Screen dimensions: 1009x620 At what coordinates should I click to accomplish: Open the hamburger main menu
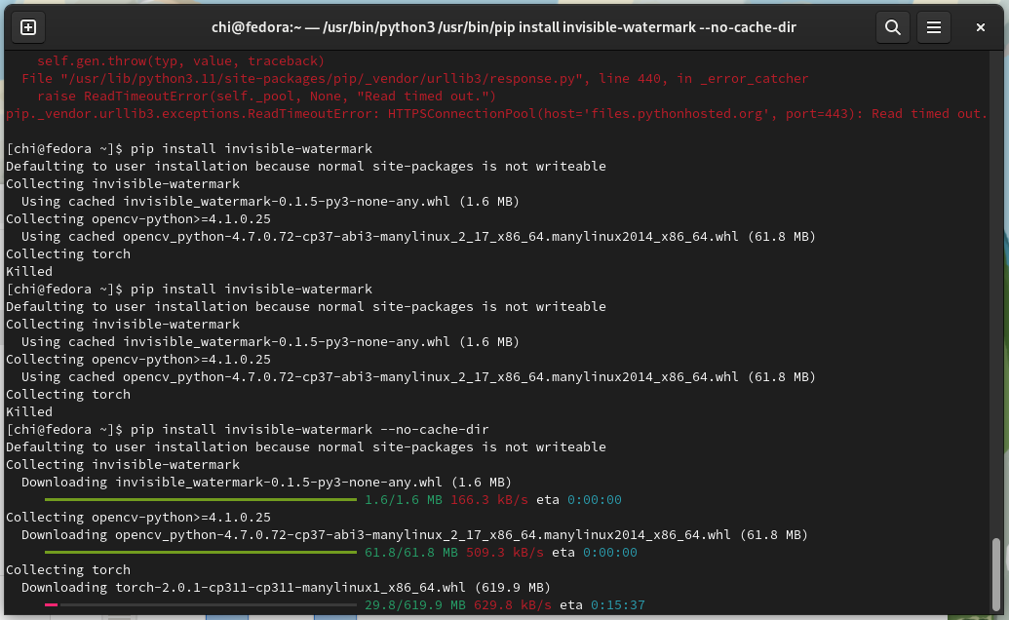[x=934, y=27]
